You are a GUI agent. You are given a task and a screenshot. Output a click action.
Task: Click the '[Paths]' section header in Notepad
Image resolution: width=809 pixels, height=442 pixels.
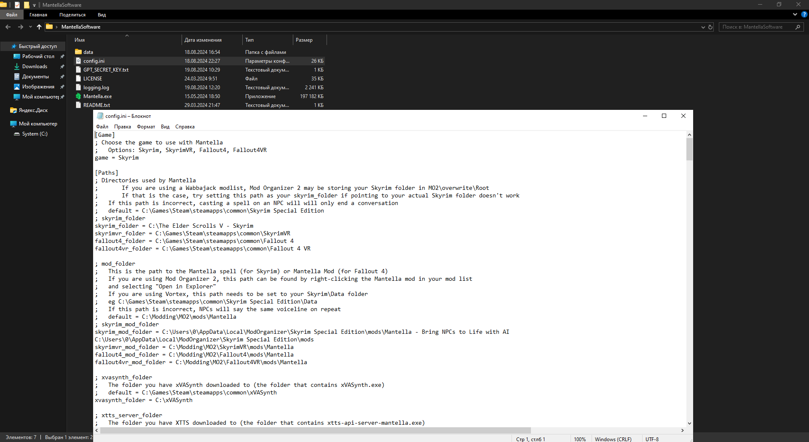pos(107,173)
